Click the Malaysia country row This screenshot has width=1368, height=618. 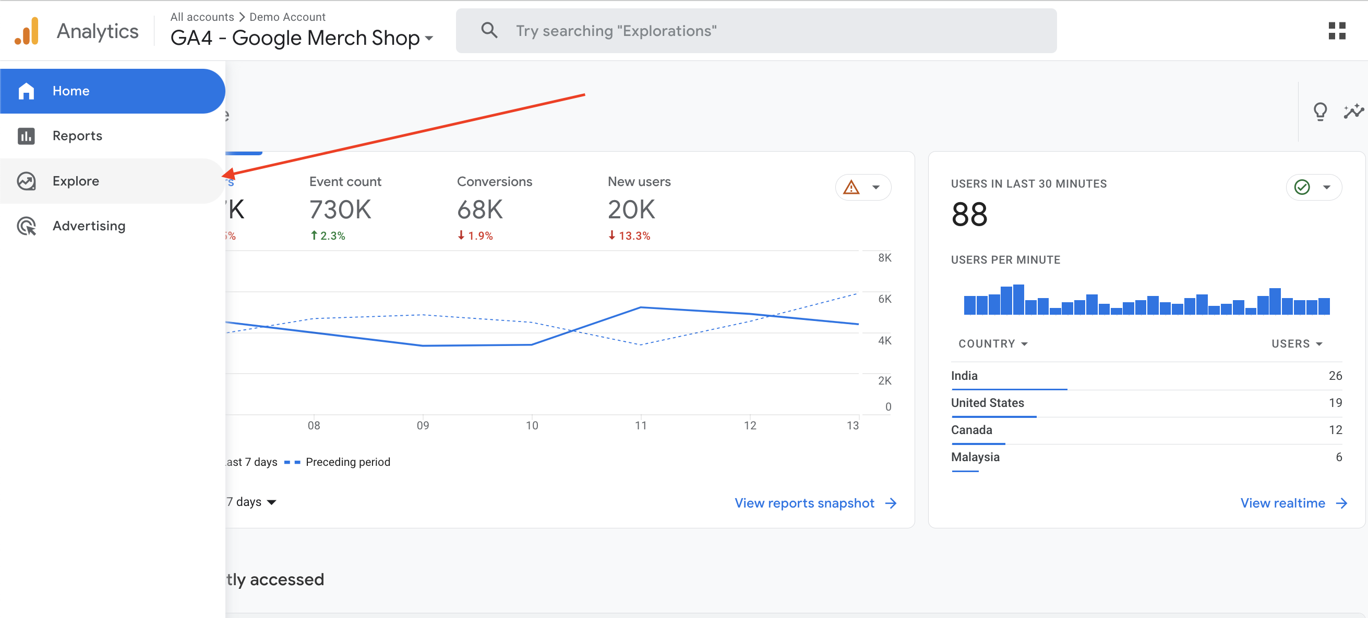[1146, 458]
